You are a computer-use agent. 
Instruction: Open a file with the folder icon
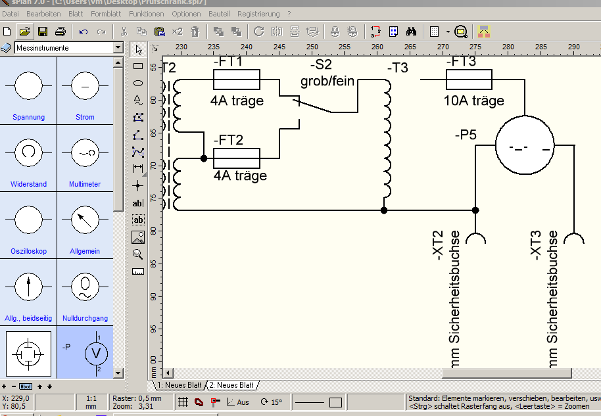point(24,32)
